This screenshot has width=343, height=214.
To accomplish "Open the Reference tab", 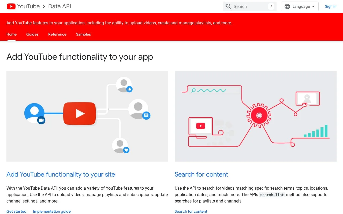I will pos(57,34).
